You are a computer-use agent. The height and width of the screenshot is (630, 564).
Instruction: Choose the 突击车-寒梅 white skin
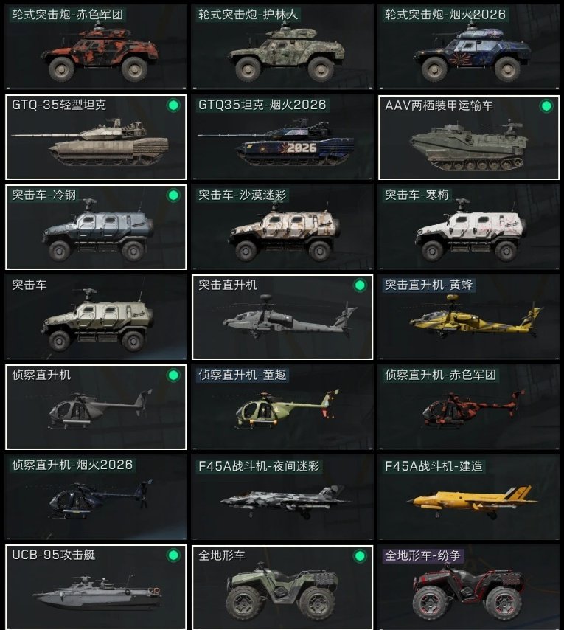coord(469,227)
